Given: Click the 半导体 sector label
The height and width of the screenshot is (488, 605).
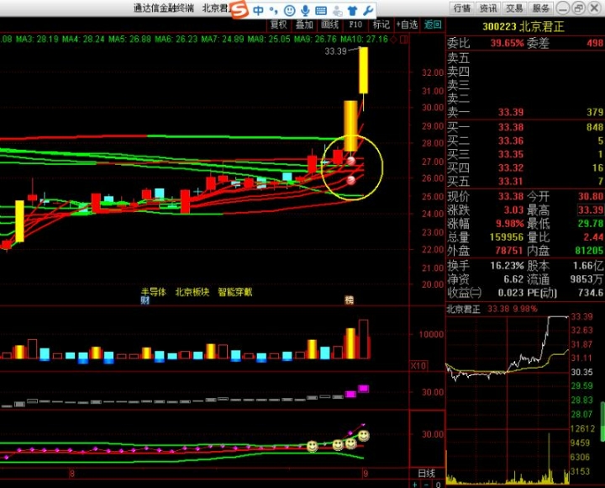Looking at the screenshot, I should (154, 292).
